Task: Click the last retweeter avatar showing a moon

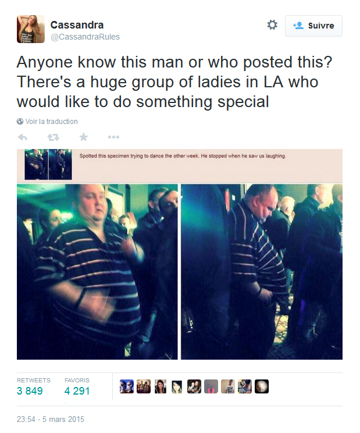Action: point(262,386)
